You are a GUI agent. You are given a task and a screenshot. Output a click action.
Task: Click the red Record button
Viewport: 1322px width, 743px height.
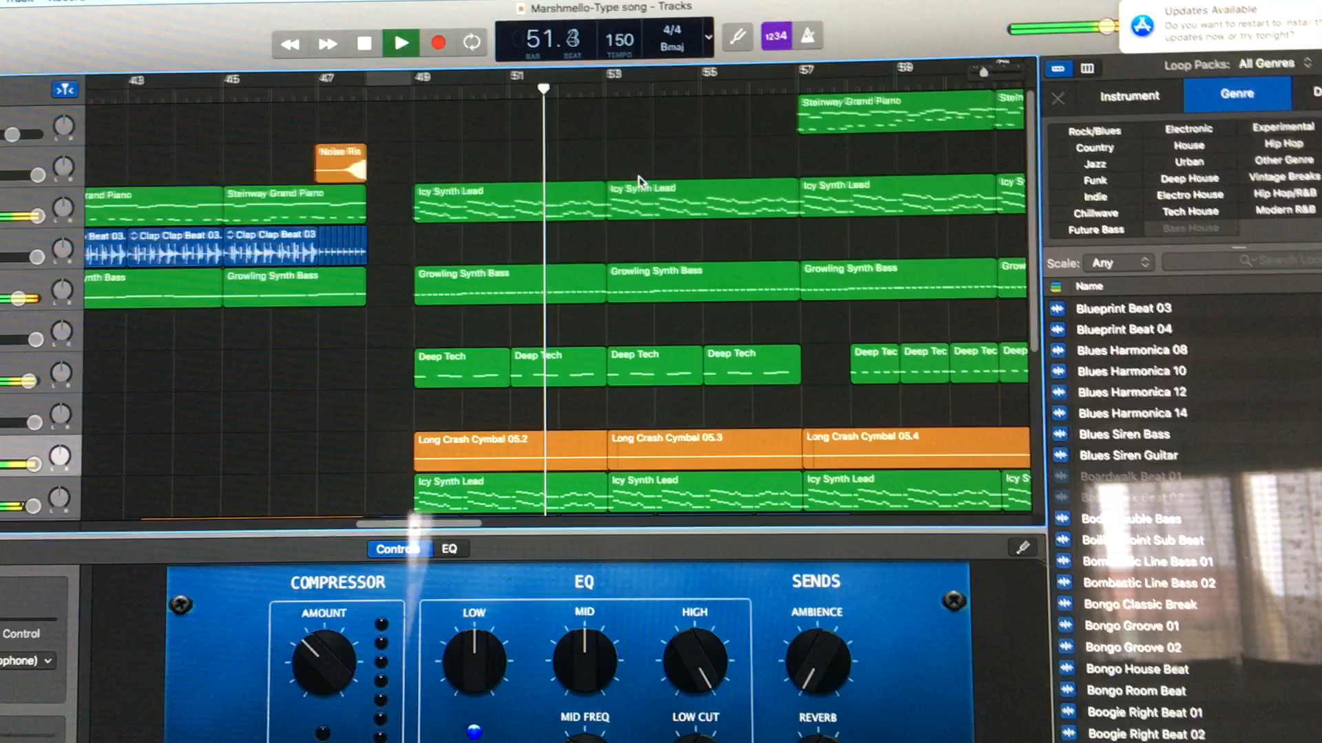pyautogui.click(x=438, y=43)
